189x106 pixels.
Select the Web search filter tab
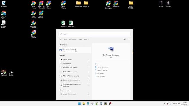[80, 39]
